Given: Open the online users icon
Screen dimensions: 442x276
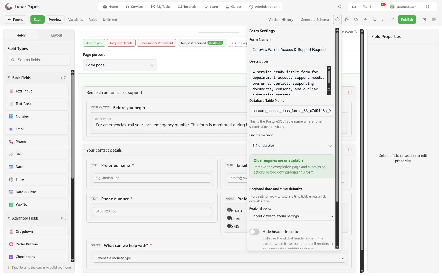Looking at the screenshot, I should (x=367, y=7).
